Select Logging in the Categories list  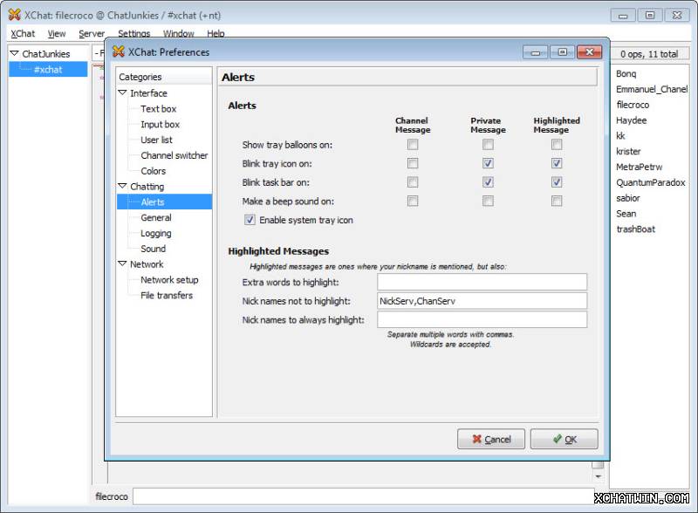(x=156, y=233)
